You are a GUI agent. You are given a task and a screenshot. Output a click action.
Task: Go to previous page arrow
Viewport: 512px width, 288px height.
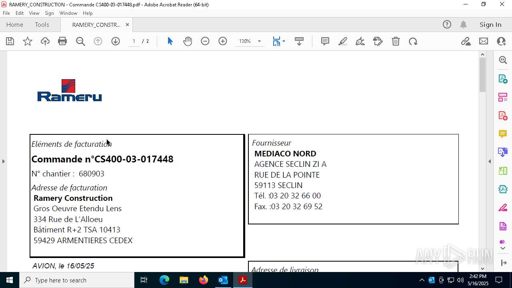click(98, 41)
